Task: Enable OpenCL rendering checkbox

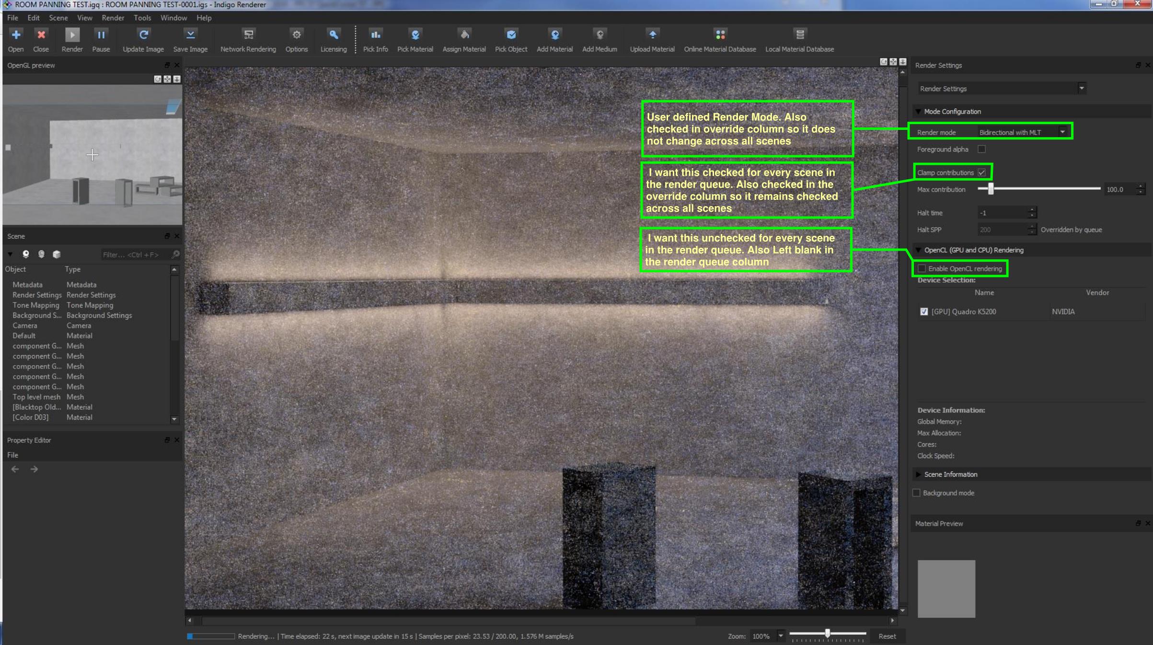Action: (x=922, y=269)
